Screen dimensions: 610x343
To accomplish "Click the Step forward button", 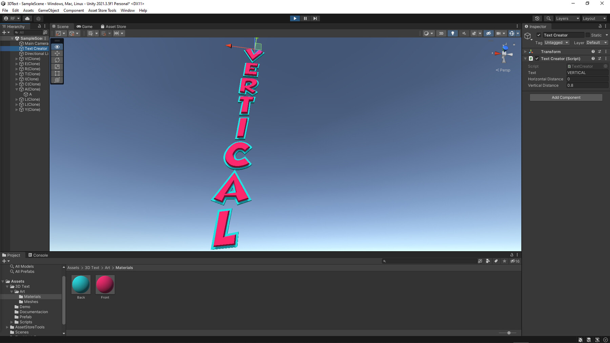I will (315, 18).
